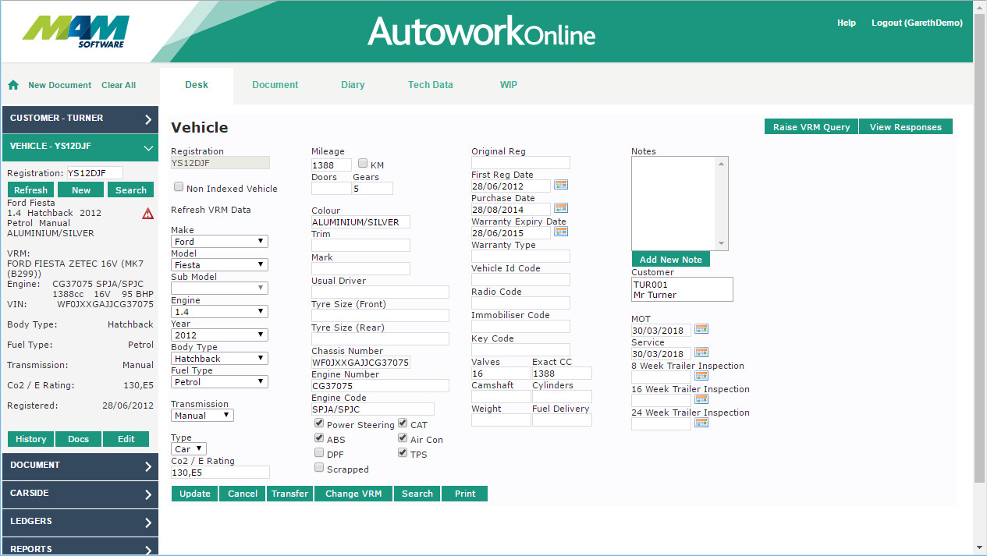Open the MOT date calendar picker
987x556 pixels.
(x=701, y=330)
